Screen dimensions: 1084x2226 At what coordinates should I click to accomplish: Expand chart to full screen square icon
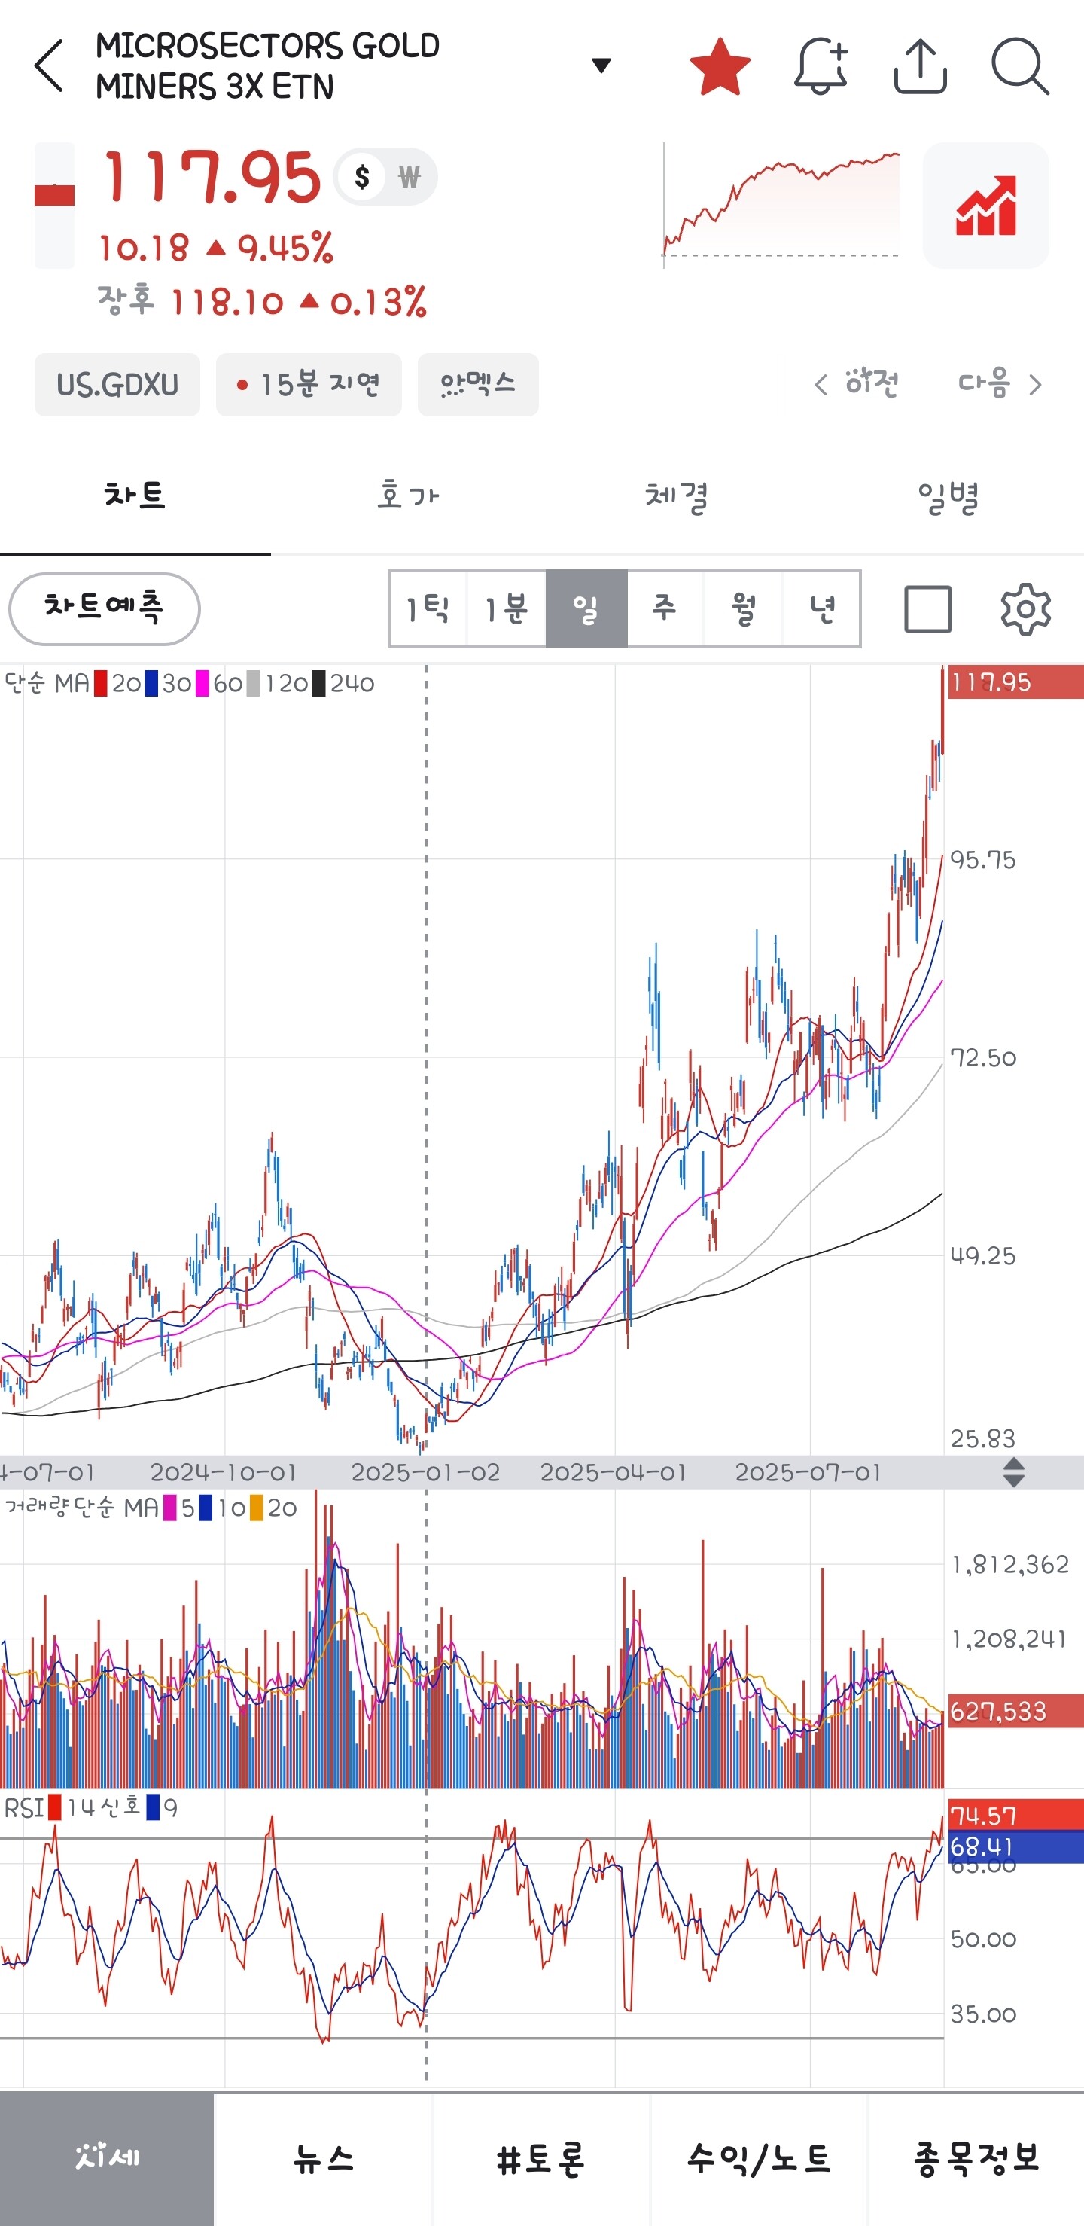coord(927,608)
